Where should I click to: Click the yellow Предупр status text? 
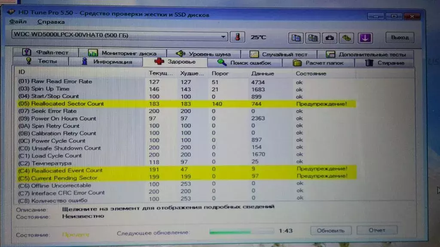click(76, 235)
